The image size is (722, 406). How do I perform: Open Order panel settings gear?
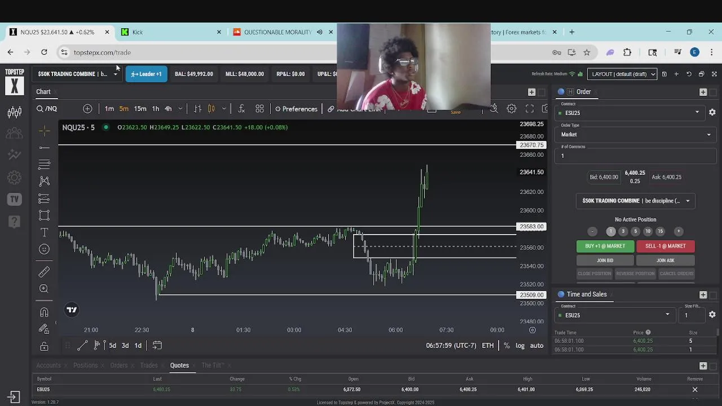tap(712, 112)
